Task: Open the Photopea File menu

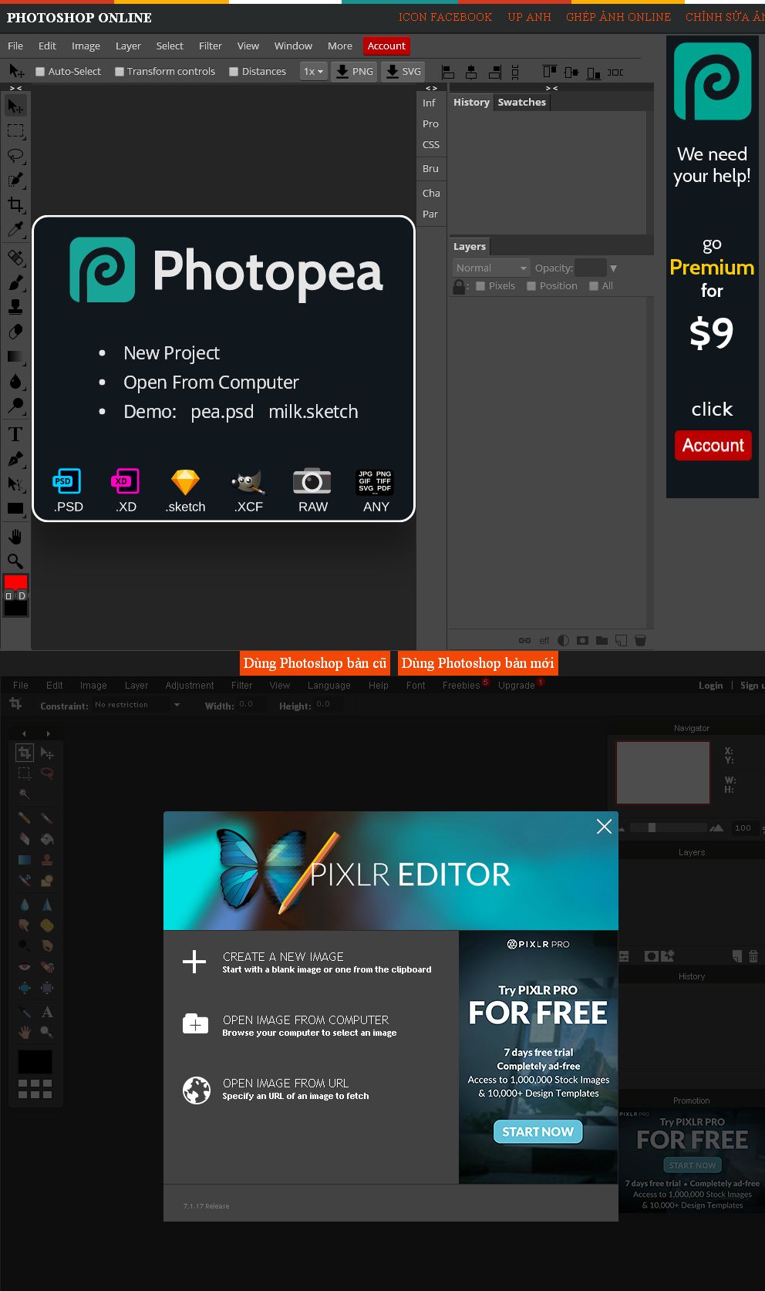Action: point(15,46)
